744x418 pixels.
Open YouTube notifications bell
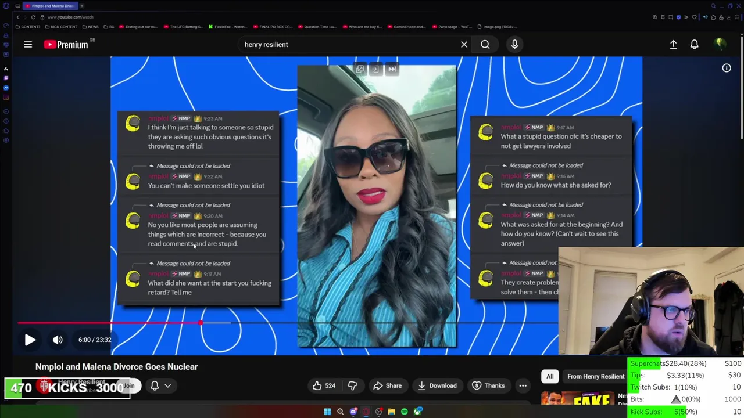[694, 44]
